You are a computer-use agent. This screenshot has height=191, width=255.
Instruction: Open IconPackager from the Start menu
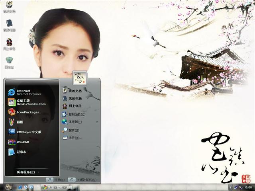coord(24,112)
